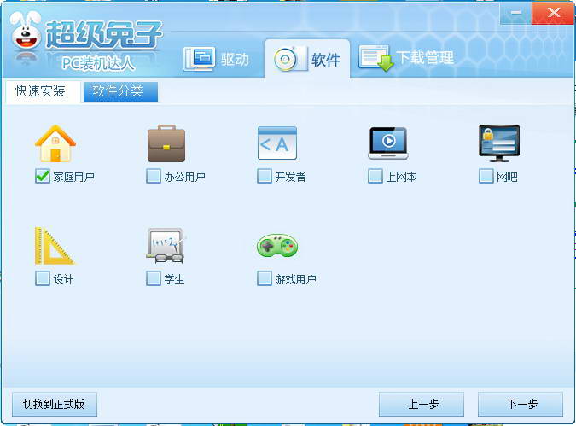Image resolution: width=576 pixels, height=426 pixels.
Task: Select the 快速安装 sub-tab
Action: pos(41,91)
